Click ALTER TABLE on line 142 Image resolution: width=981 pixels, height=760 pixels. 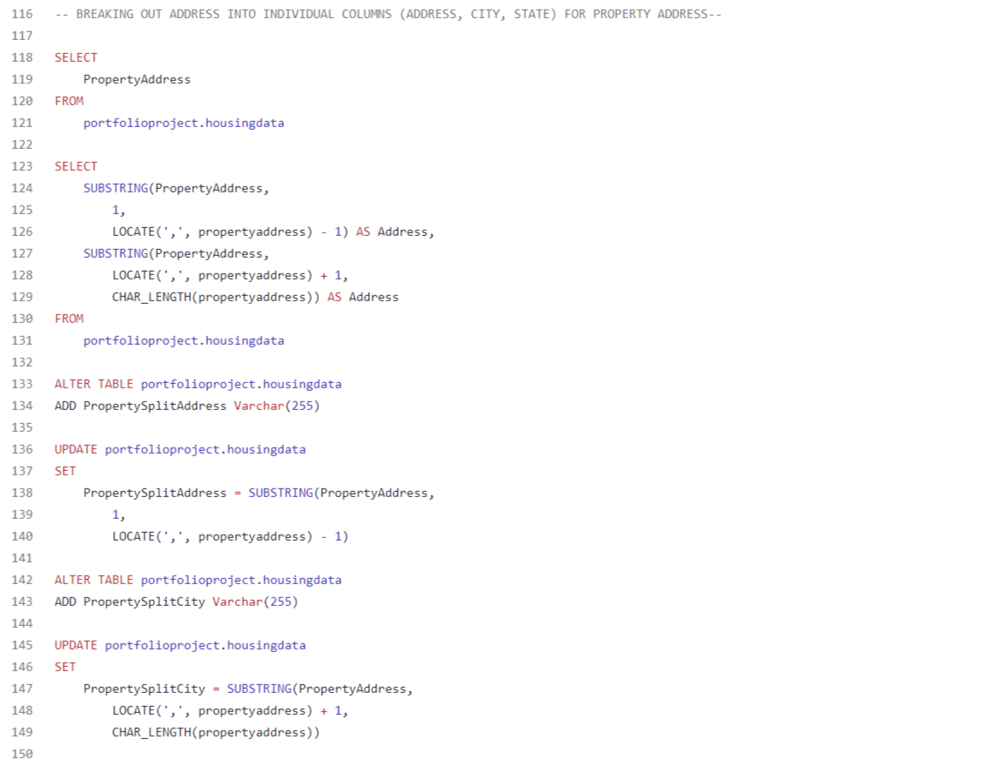tap(94, 580)
